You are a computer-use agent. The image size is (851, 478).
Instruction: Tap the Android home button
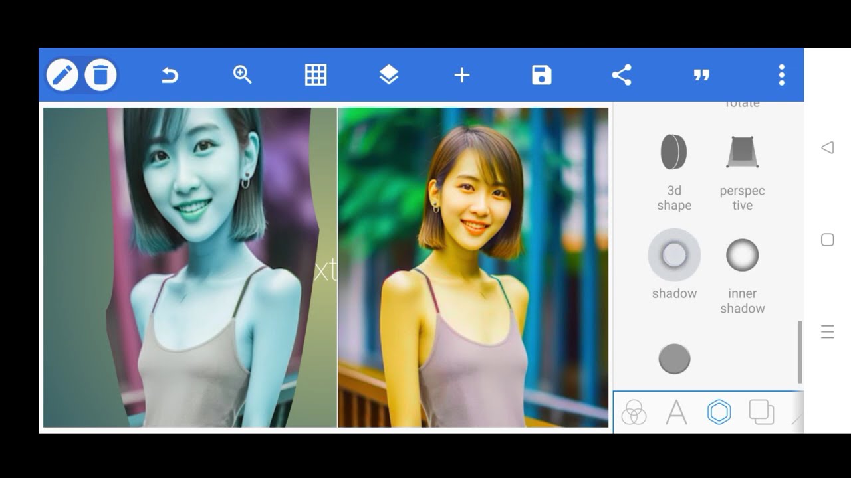tap(827, 240)
